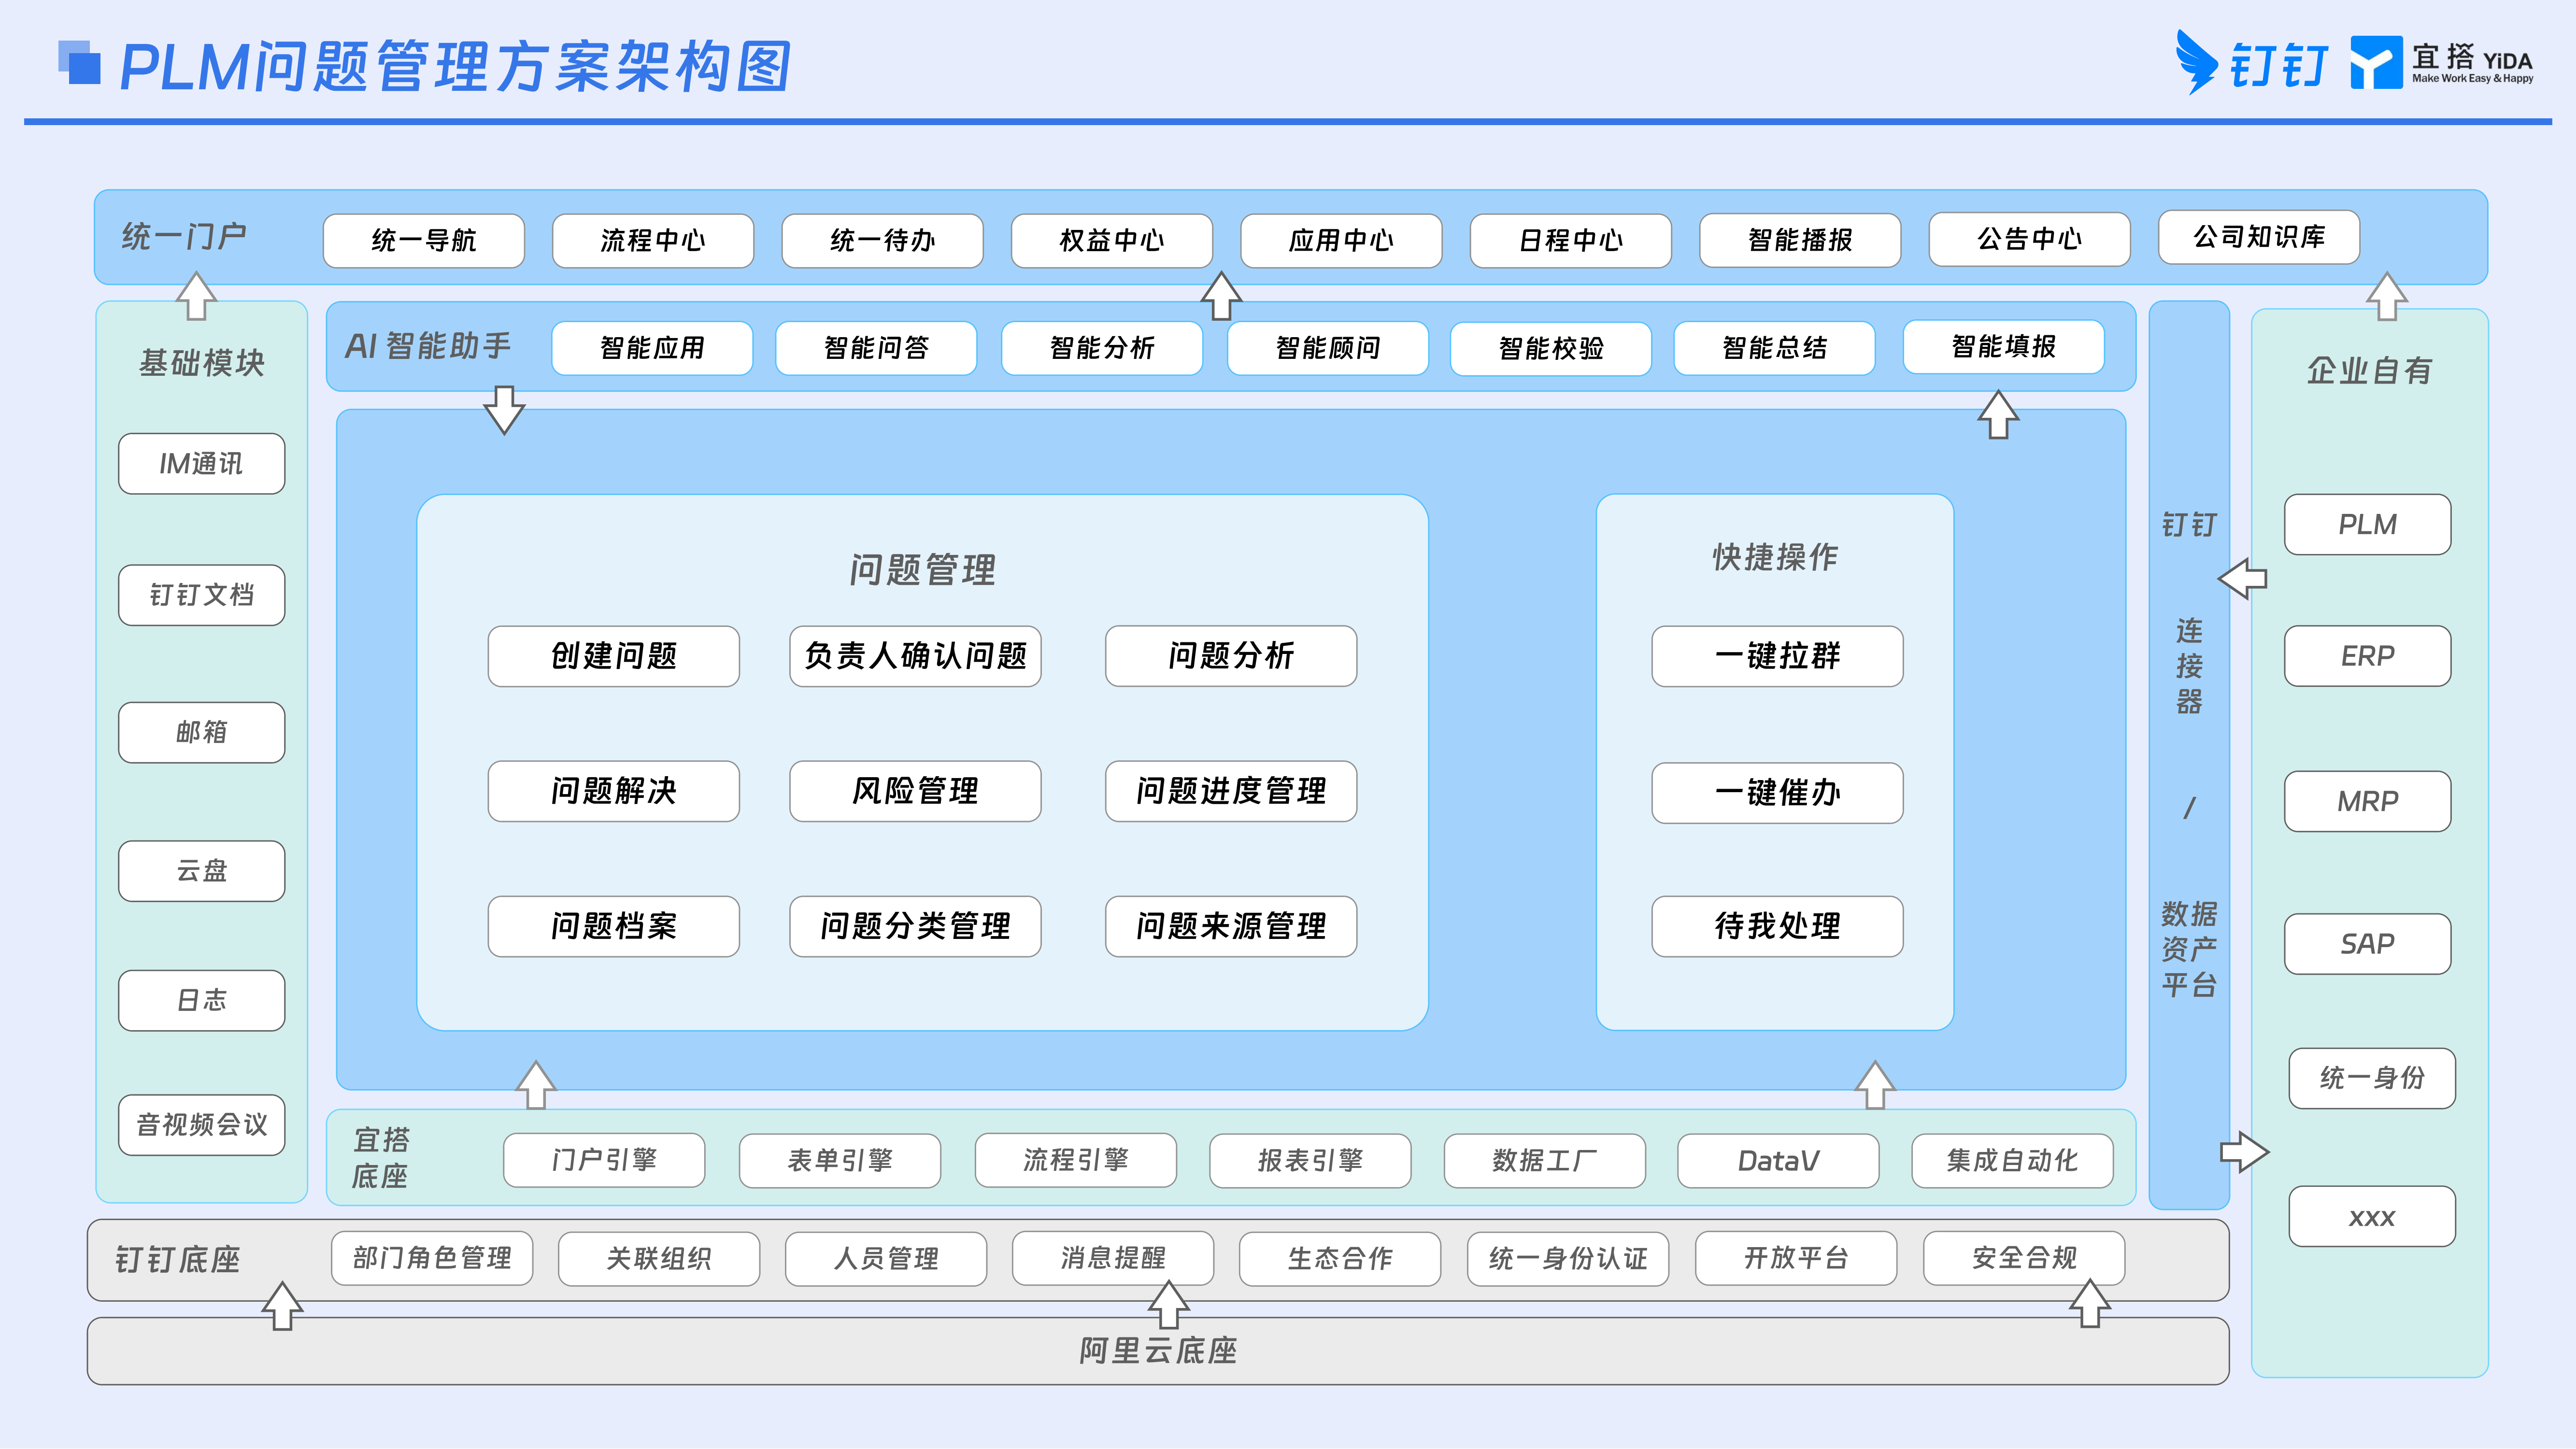The width and height of the screenshot is (2576, 1449).
Task: Click the 日程中心 box
Action: point(1571,240)
